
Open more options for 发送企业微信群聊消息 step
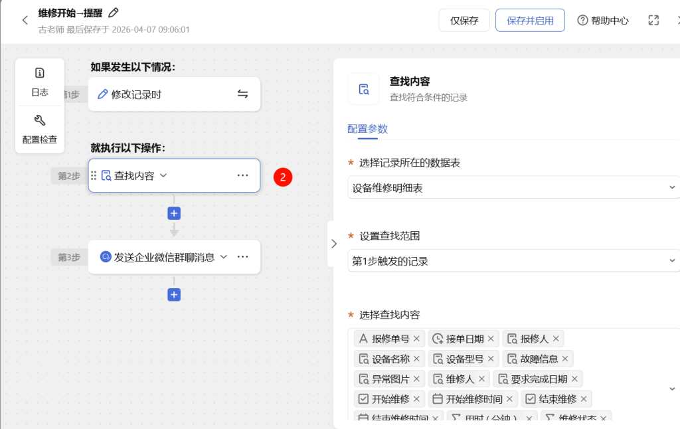tap(243, 257)
